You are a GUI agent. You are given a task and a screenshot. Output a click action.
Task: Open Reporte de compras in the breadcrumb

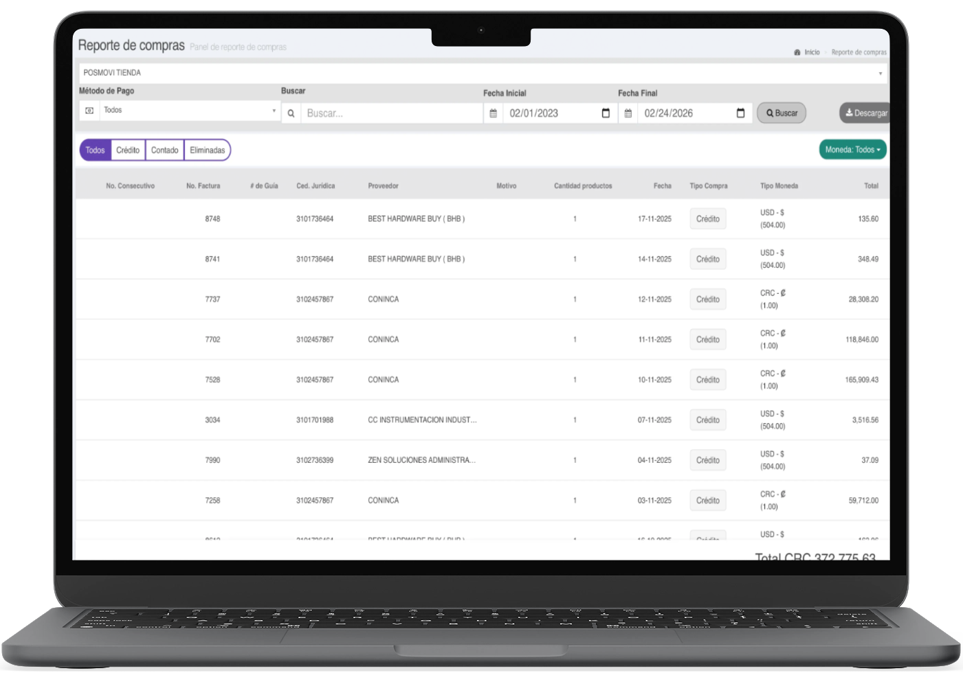[x=858, y=52]
